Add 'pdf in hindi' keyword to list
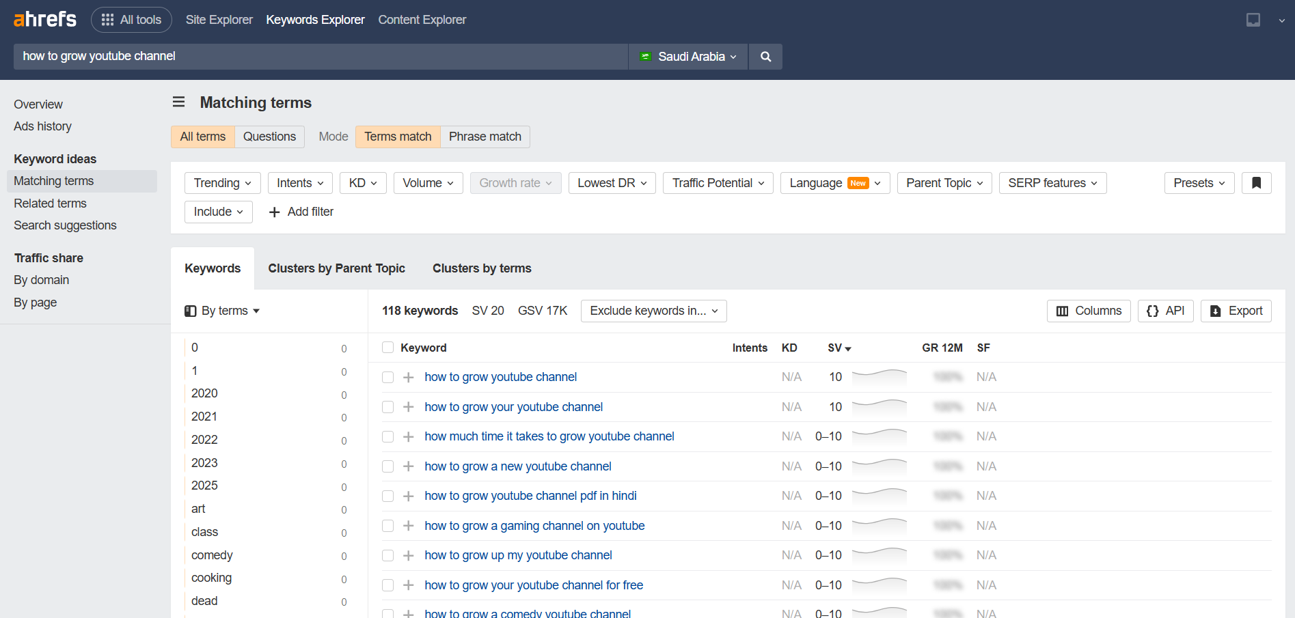Image resolution: width=1295 pixels, height=618 pixels. coord(408,496)
